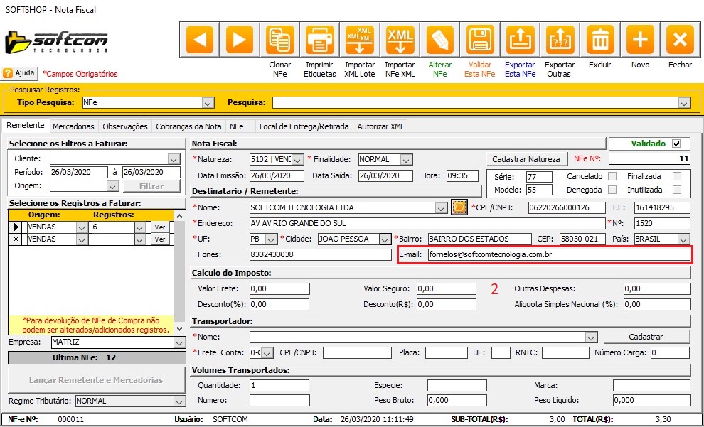Click the Clonar NFe icon
The height and width of the screenshot is (427, 704).
(280, 39)
